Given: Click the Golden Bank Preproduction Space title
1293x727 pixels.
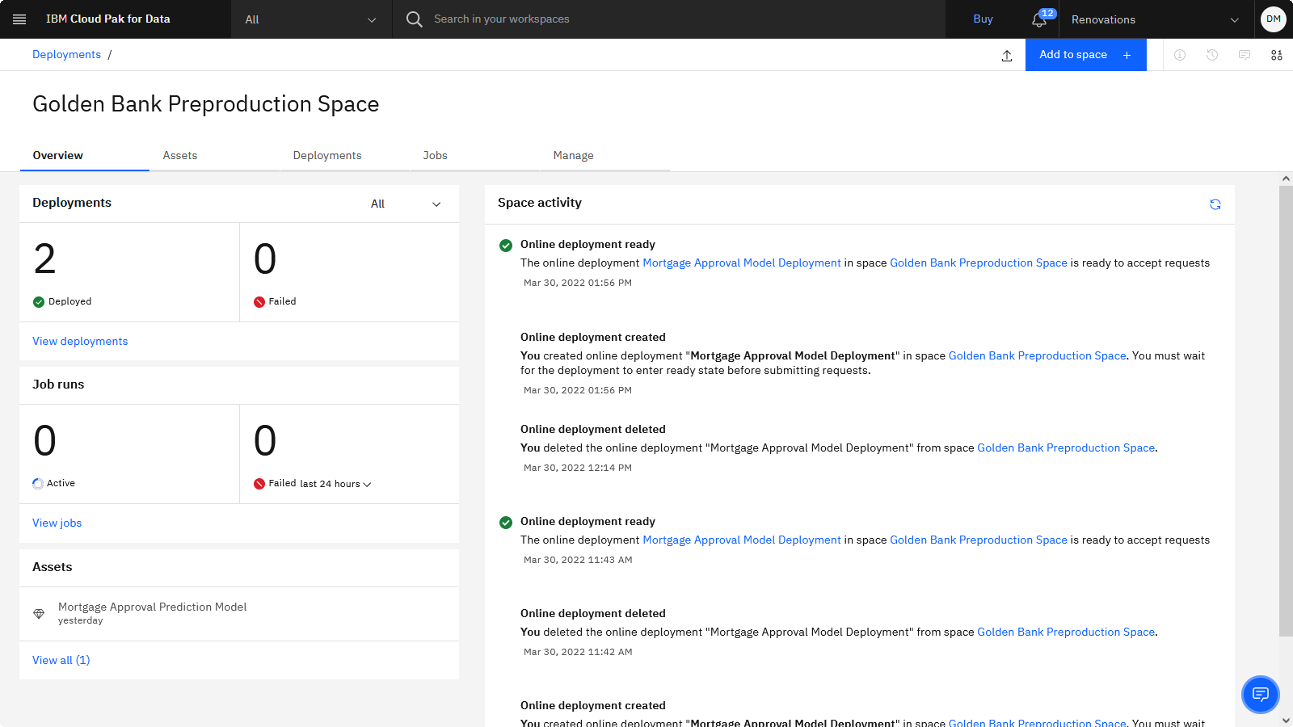Looking at the screenshot, I should click(206, 104).
